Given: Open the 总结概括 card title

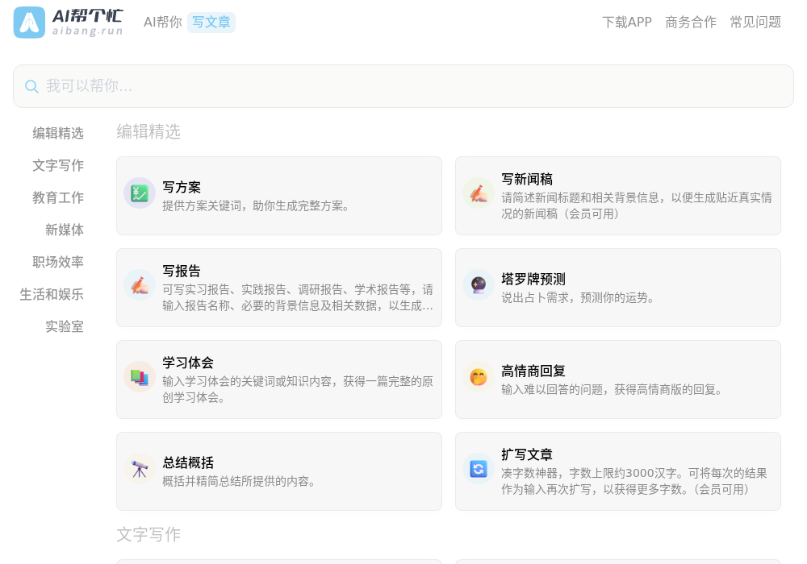Looking at the screenshot, I should click(x=188, y=462).
